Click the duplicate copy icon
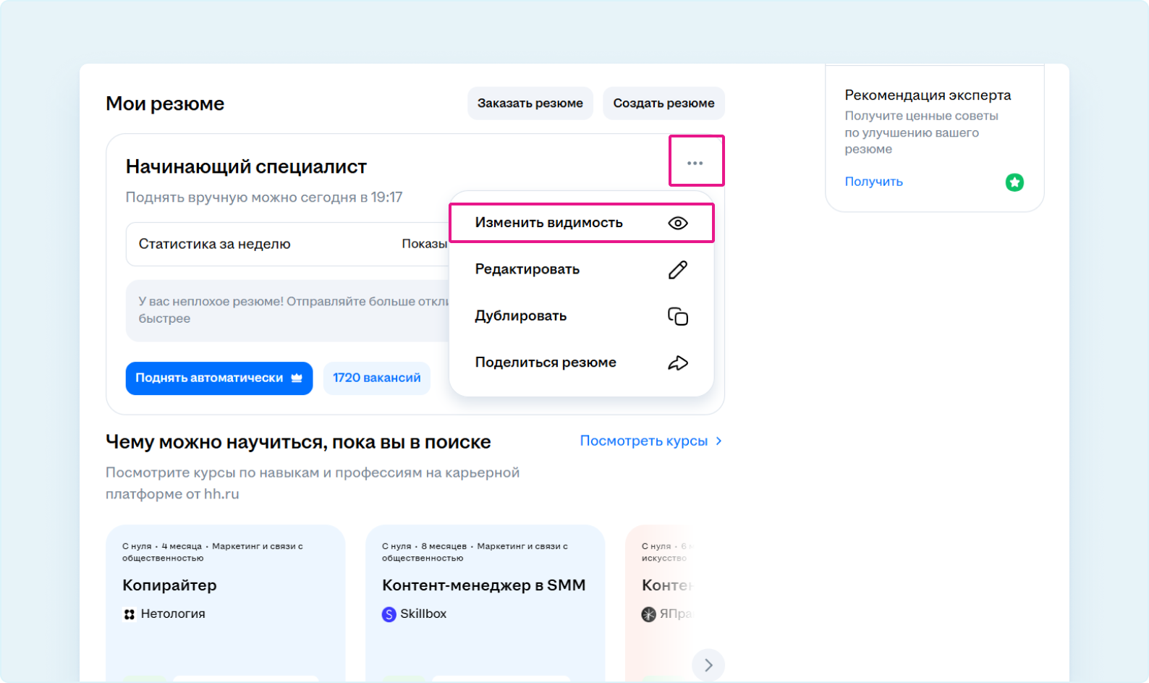 click(x=677, y=316)
